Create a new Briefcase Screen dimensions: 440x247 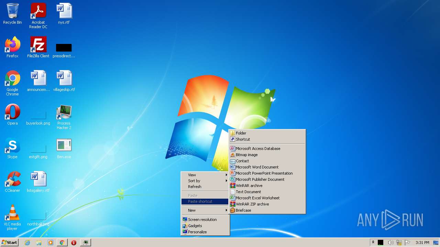[x=267, y=210]
